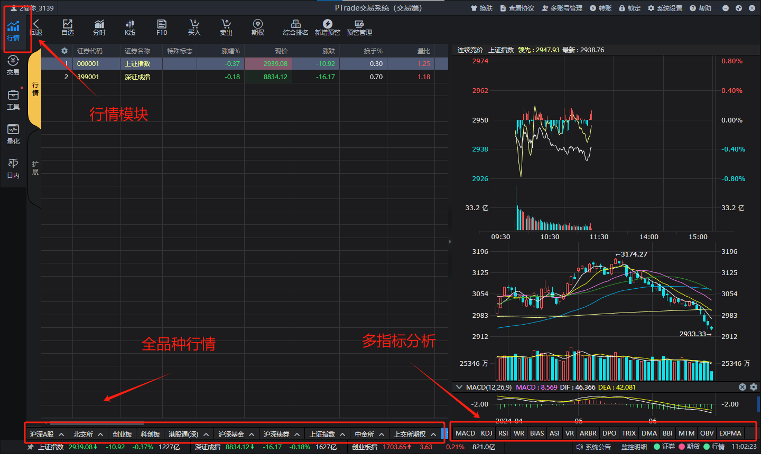This screenshot has height=454, width=761.
Task: Click the table column settings gear icon
Action: pos(64,51)
